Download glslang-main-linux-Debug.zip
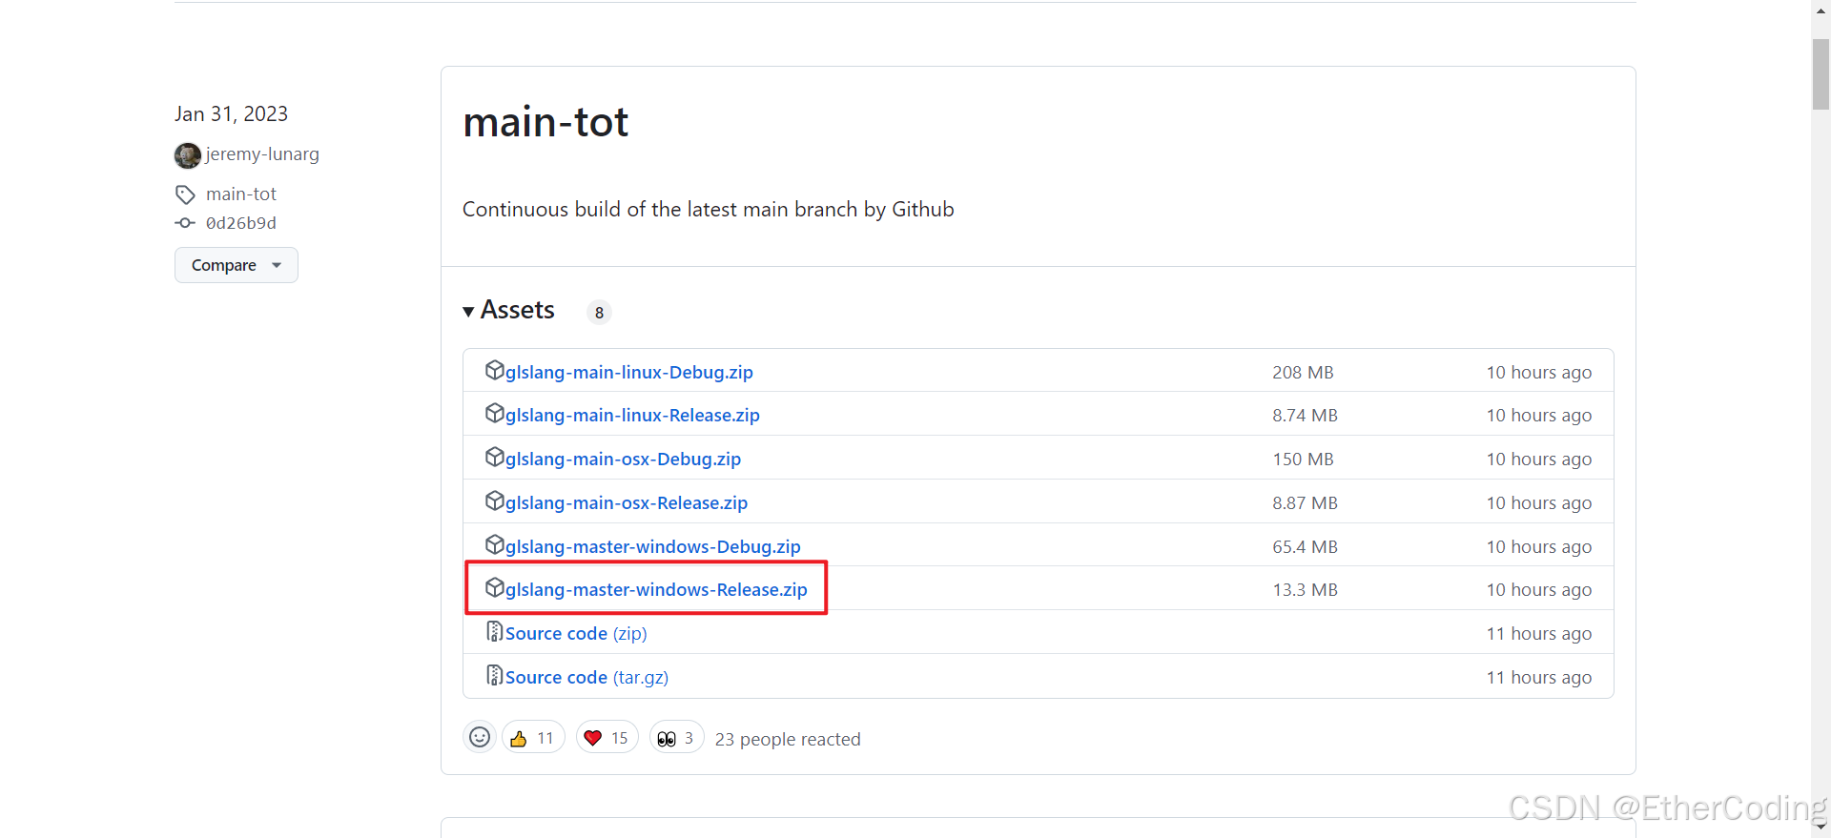The width and height of the screenshot is (1831, 838). (x=629, y=373)
